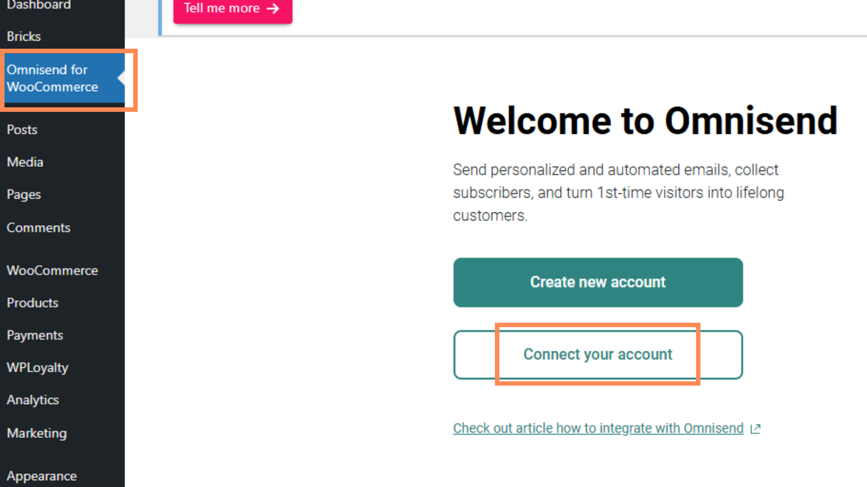867x487 pixels.
Task: Click the Connect your account button
Action: (x=598, y=354)
